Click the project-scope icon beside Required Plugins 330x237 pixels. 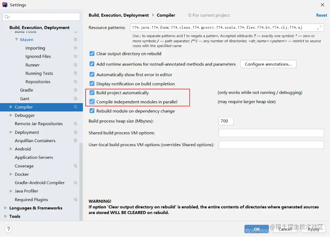pyautogui.click(x=76, y=199)
